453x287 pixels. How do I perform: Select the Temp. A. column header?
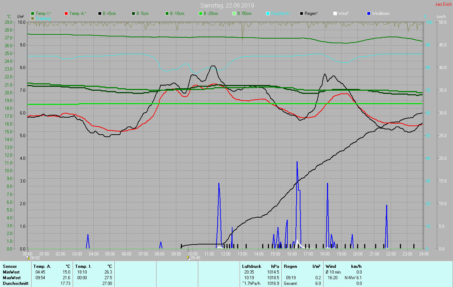[x=42, y=266]
